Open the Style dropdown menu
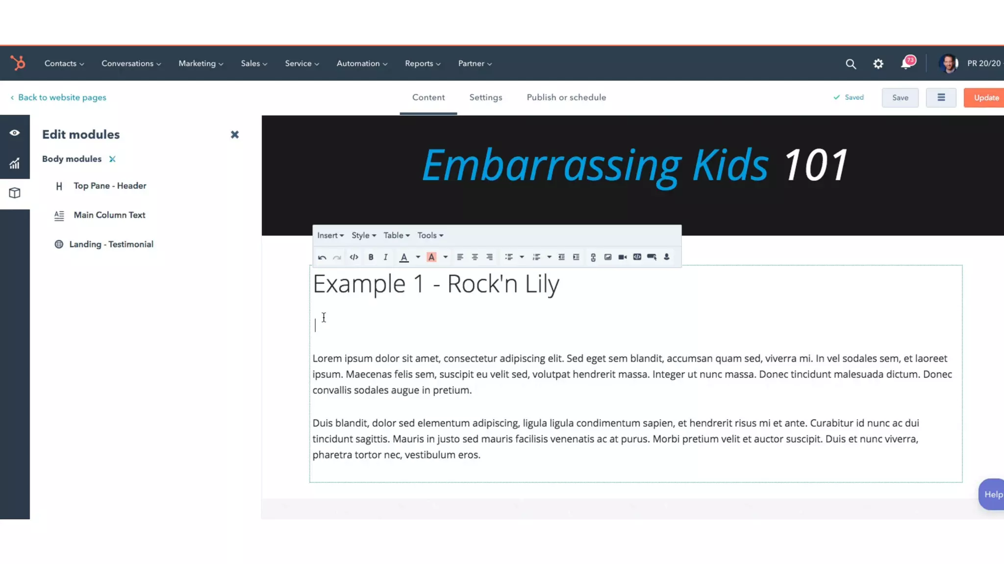The height and width of the screenshot is (564, 1004). tap(364, 235)
